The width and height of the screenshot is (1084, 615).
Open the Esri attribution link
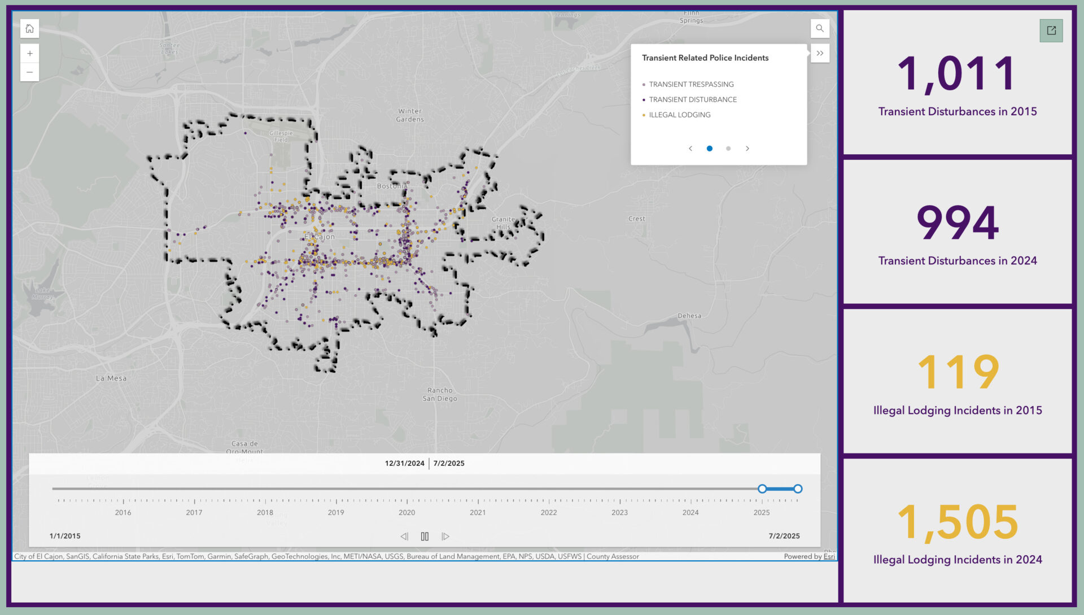(829, 557)
